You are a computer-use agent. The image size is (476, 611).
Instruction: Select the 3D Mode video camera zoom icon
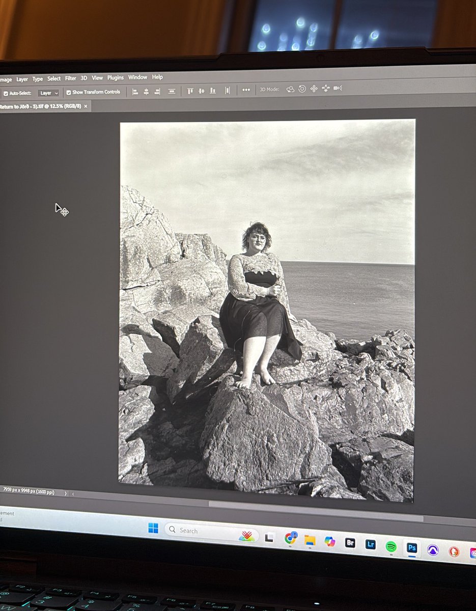(x=338, y=88)
